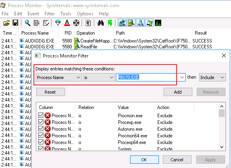
Task: Click the red exclude icon on Procexp.exe row
Action: 47,122
